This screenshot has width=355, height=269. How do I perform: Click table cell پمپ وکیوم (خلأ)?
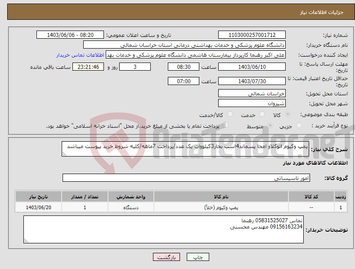click(x=221, y=207)
